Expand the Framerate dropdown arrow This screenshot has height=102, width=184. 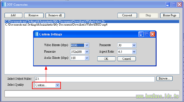(x=134, y=45)
